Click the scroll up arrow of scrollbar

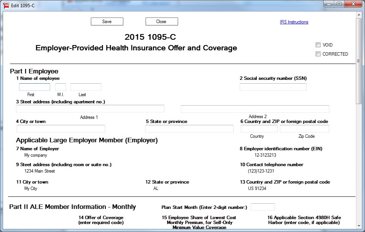pos(359,15)
